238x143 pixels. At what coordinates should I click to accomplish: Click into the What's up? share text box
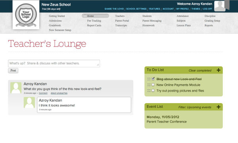(x=54, y=64)
